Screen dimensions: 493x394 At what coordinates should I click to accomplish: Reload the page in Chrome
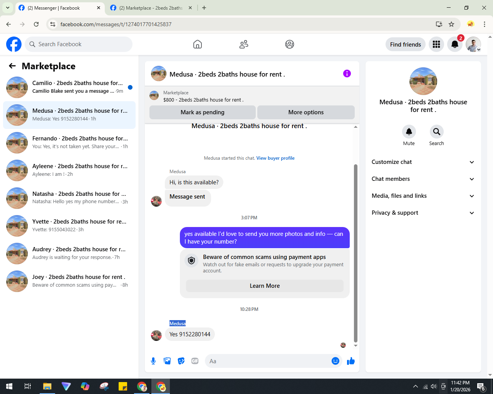tap(36, 24)
